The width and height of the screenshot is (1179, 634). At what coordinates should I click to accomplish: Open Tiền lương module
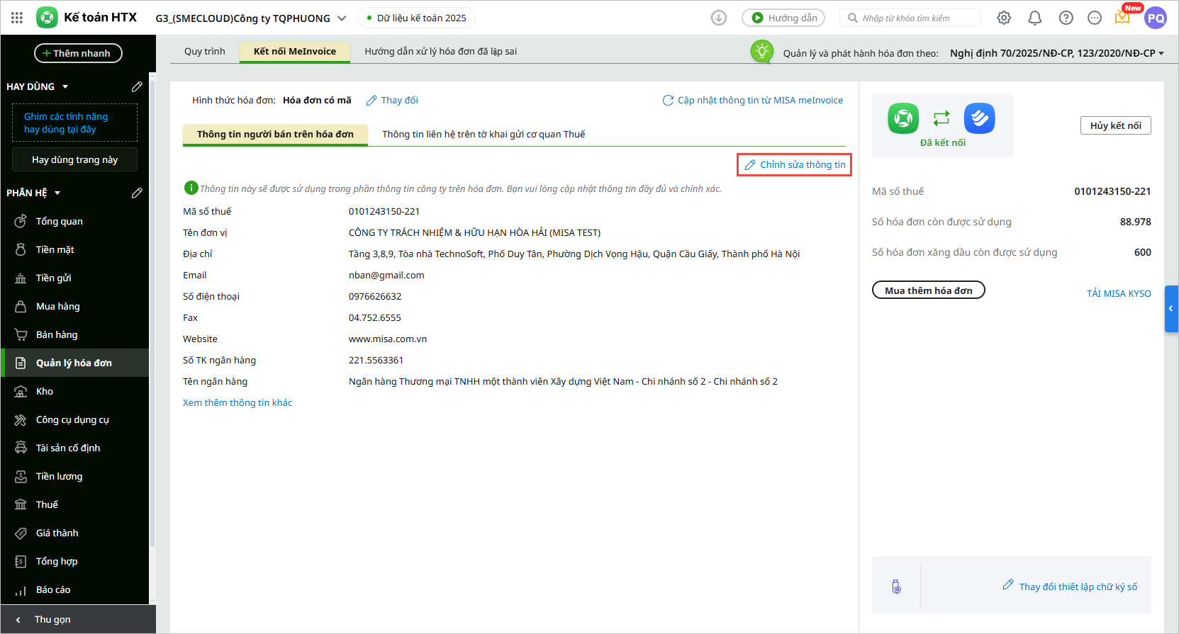coord(74,476)
